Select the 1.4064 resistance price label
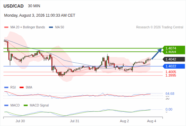Viewport: 186px width, 126px height. tap(171, 52)
